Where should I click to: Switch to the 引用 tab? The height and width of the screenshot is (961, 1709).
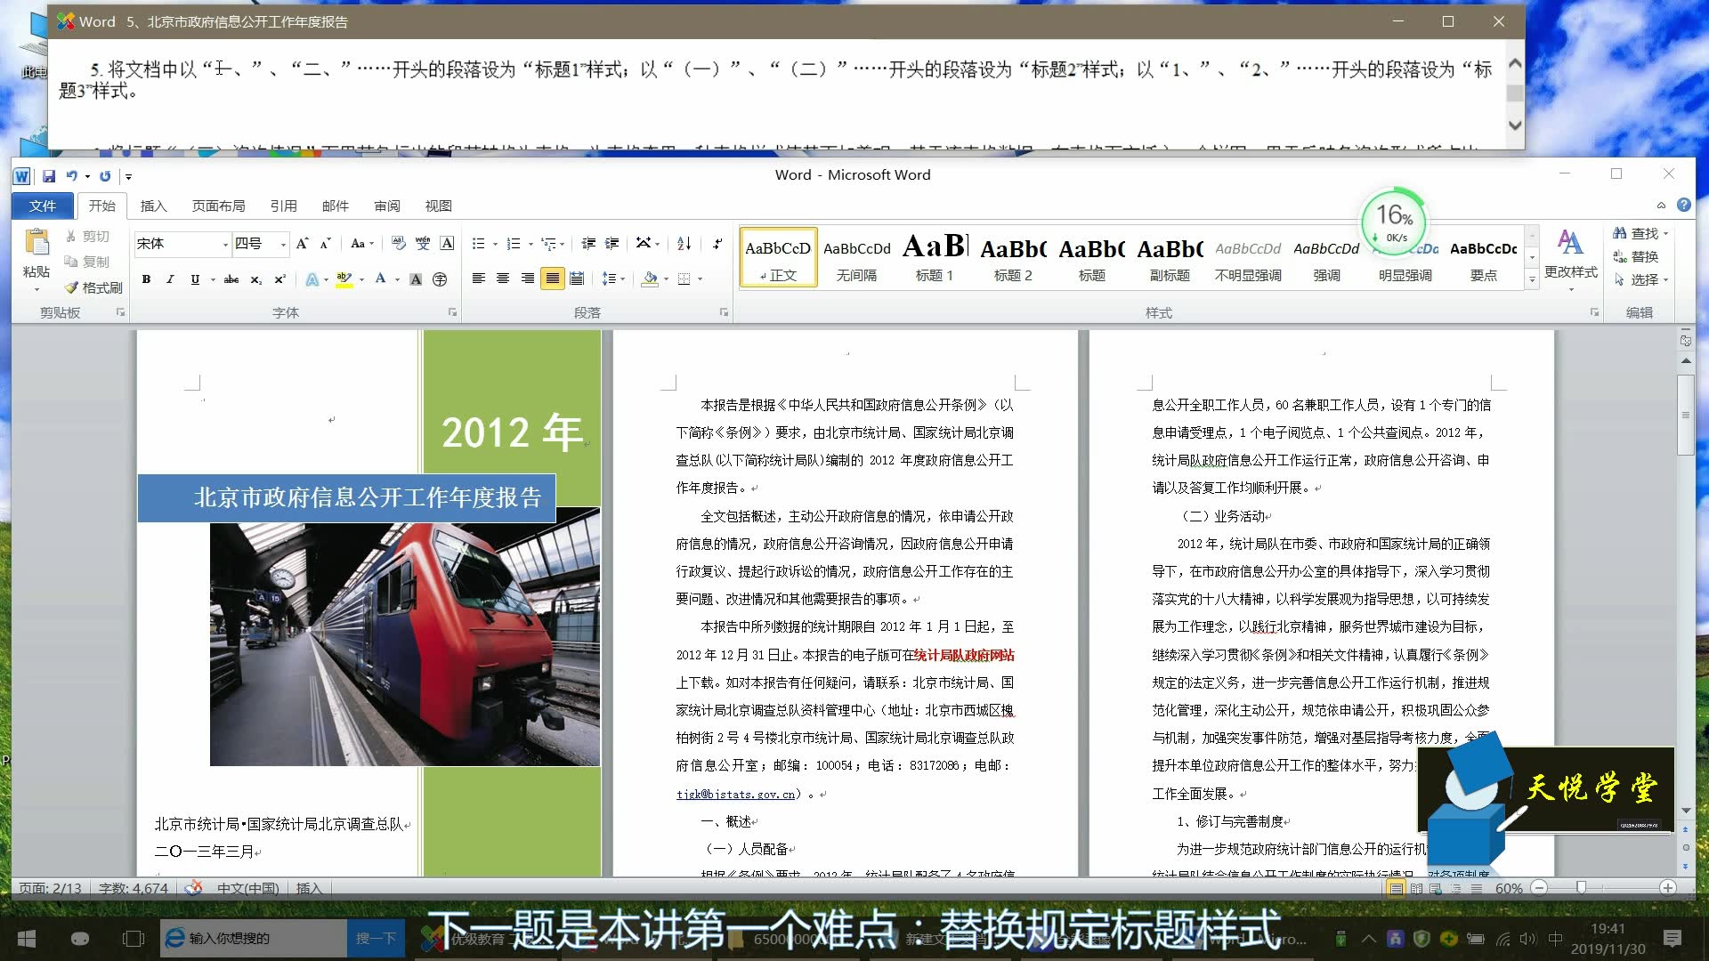(x=283, y=206)
